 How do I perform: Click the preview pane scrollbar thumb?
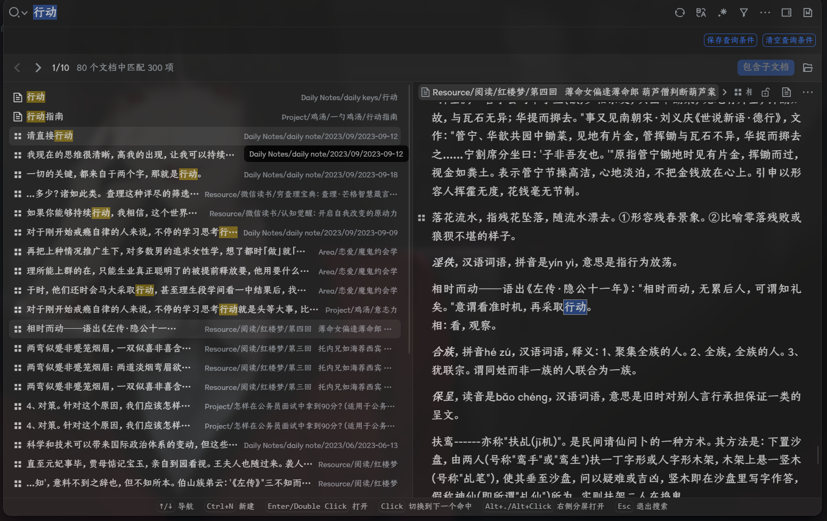(x=818, y=454)
